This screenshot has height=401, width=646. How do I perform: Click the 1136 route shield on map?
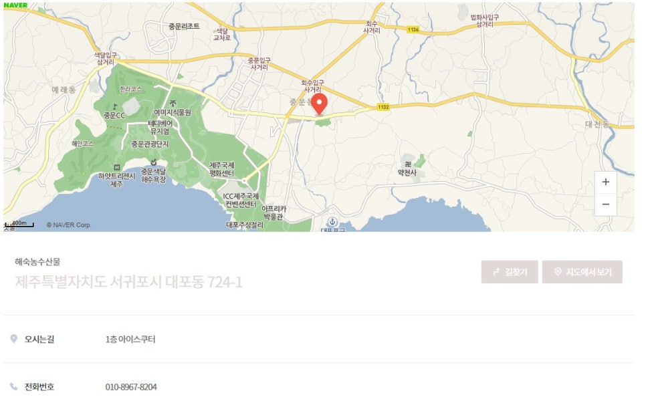click(x=413, y=29)
